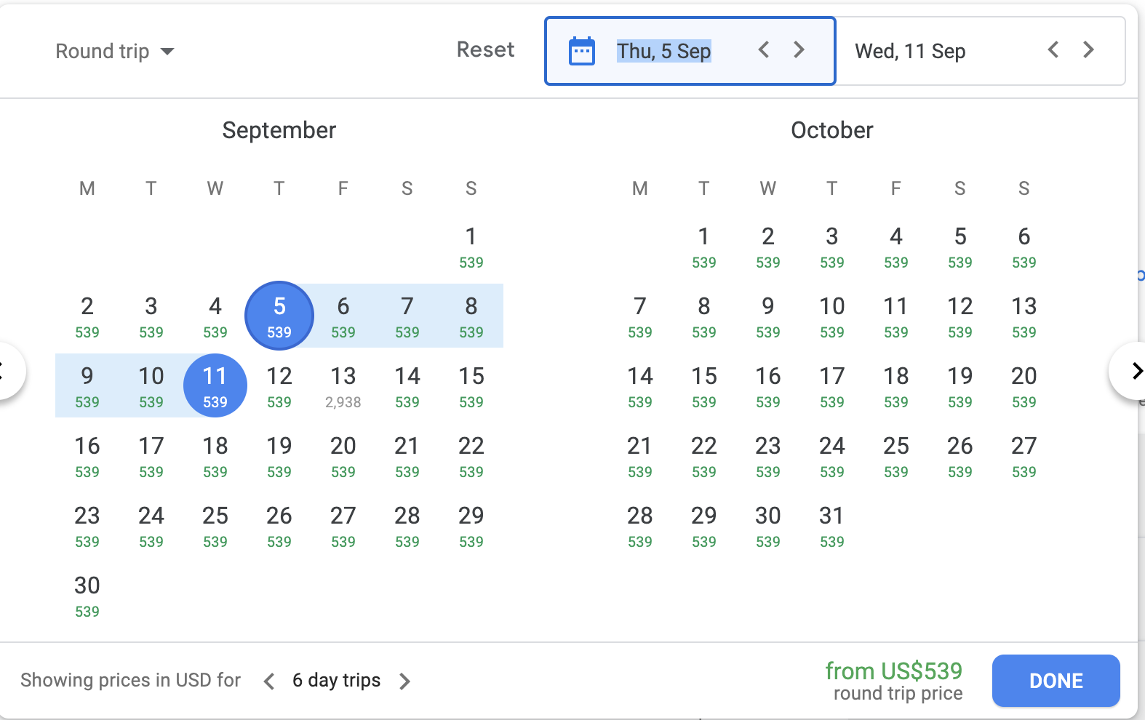Image resolution: width=1145 pixels, height=720 pixels.
Task: Choose October 1 on the calendar
Action: (703, 246)
